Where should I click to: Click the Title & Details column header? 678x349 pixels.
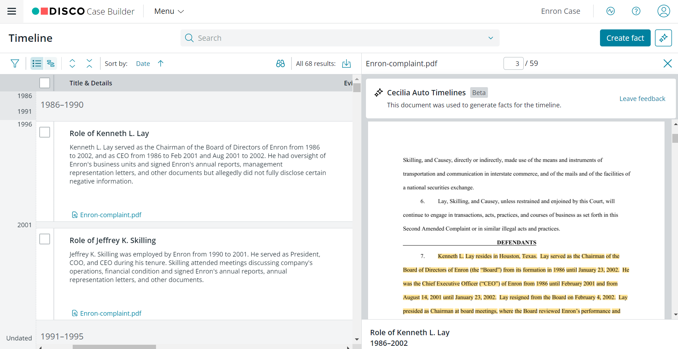[91, 83]
